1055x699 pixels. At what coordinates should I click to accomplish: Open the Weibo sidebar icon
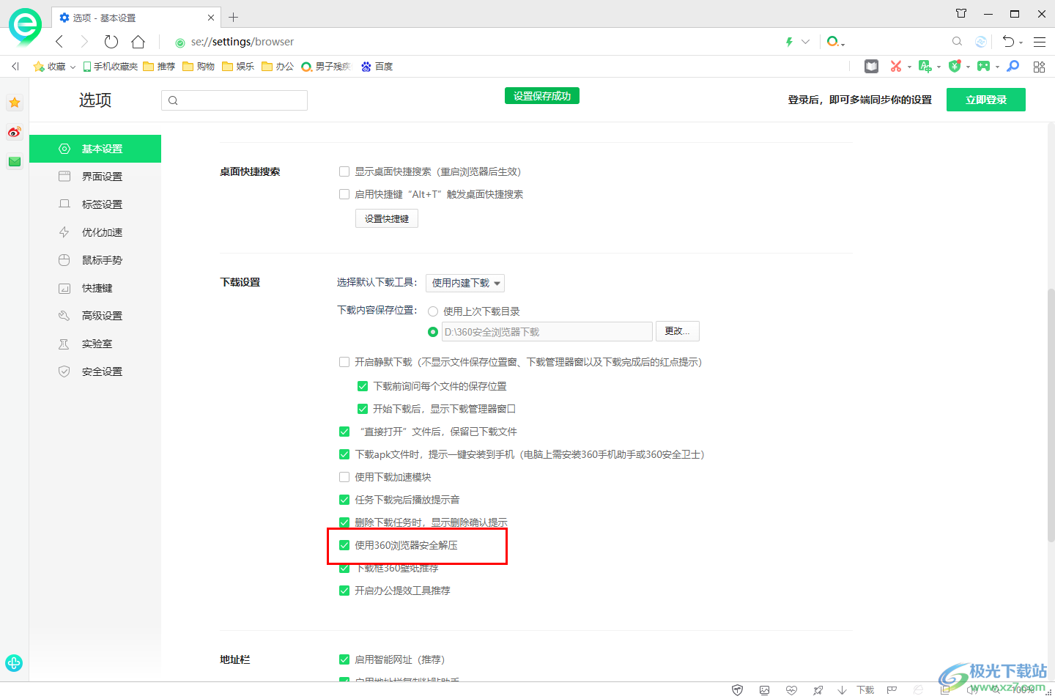(15, 132)
